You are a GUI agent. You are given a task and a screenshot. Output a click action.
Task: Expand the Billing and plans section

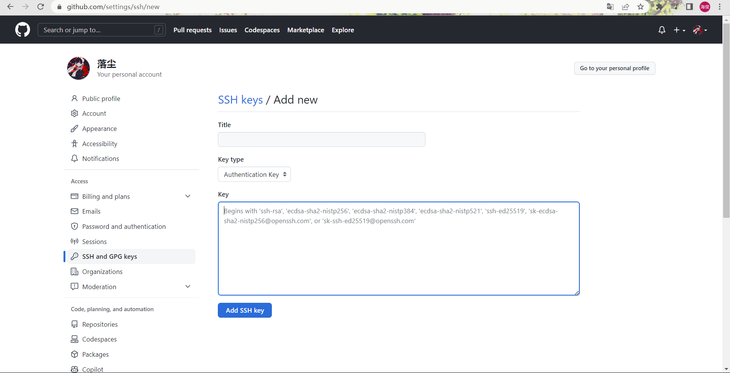tap(188, 196)
